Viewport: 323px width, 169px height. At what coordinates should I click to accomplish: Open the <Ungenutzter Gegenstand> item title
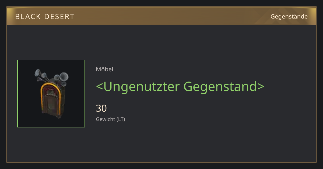point(180,86)
